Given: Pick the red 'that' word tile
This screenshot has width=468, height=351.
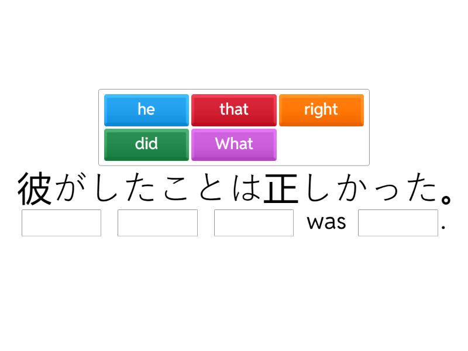Looking at the screenshot, I should coord(233,109).
